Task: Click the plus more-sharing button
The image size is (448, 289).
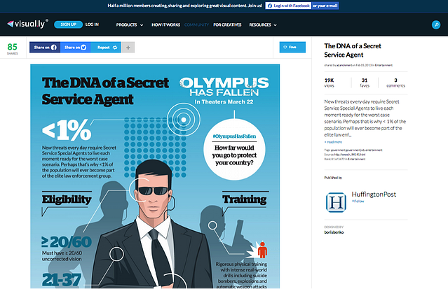Action: pyautogui.click(x=128, y=48)
